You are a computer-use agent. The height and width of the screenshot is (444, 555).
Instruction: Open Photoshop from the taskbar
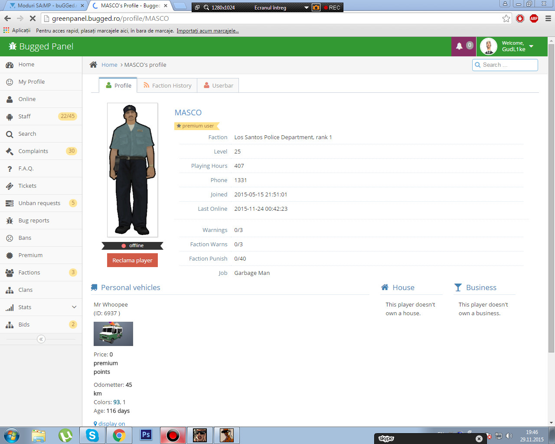point(146,435)
